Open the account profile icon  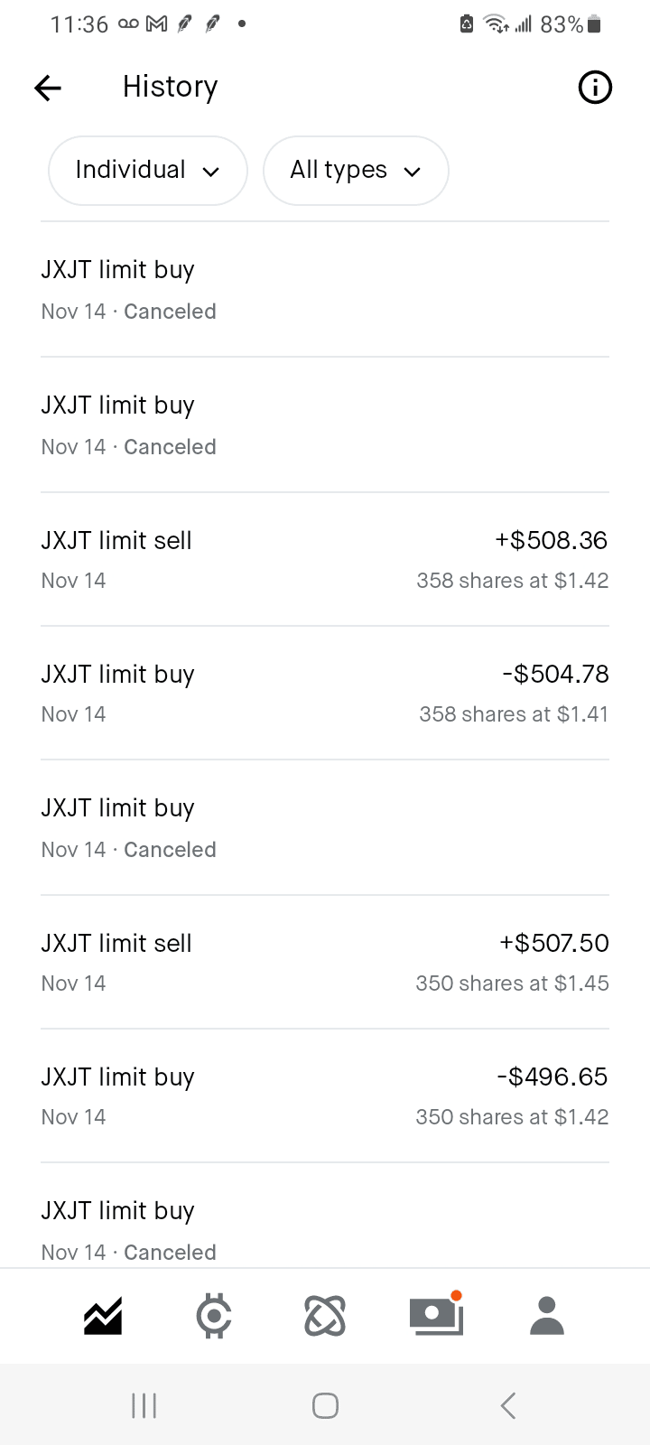coord(546,1316)
